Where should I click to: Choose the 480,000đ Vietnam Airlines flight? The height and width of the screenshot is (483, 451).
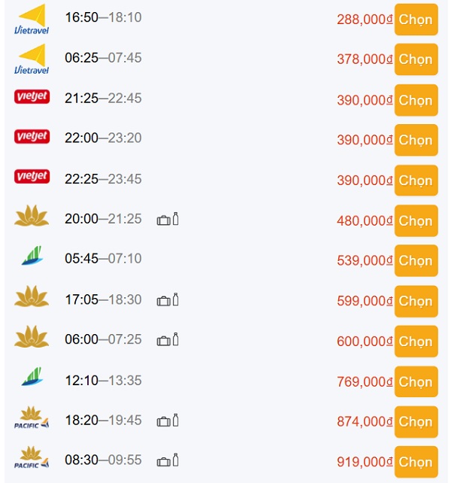[416, 220]
